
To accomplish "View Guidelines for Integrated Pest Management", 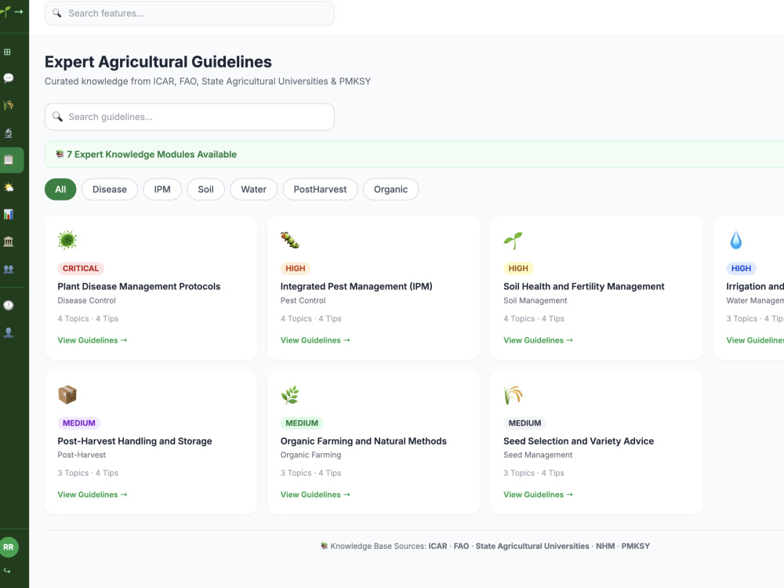I will 315,340.
